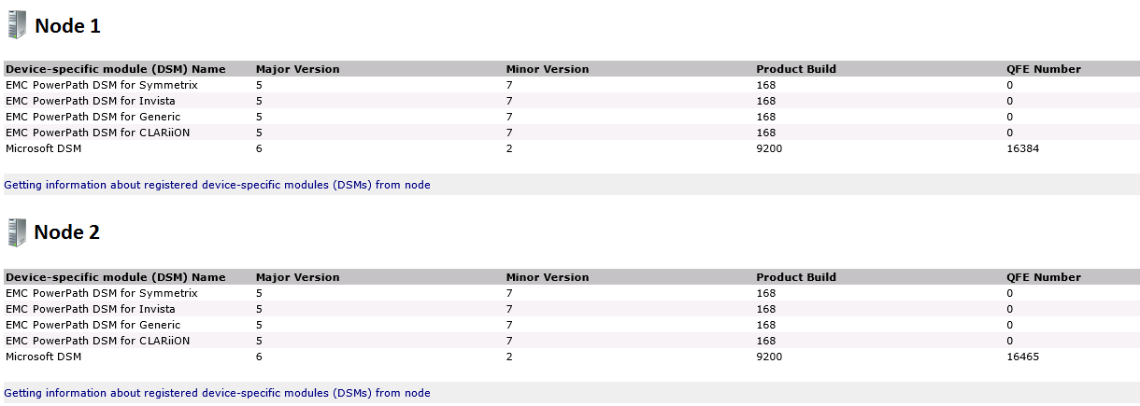
Task: Select the Microsoft DSM row in Node 1
Action: tap(43, 148)
